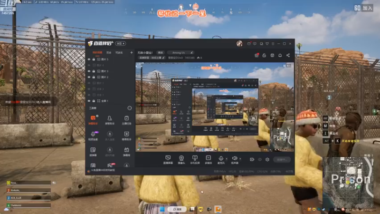
Task: Click the download tool icon in third toolbox row
Action: point(110,152)
